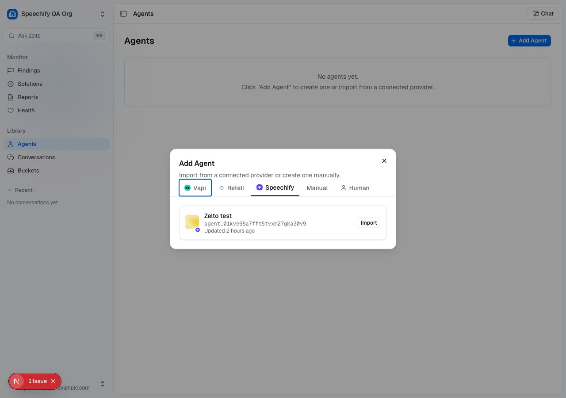Open Buckets in the sidebar
The width and height of the screenshot is (566, 398).
[57, 171]
